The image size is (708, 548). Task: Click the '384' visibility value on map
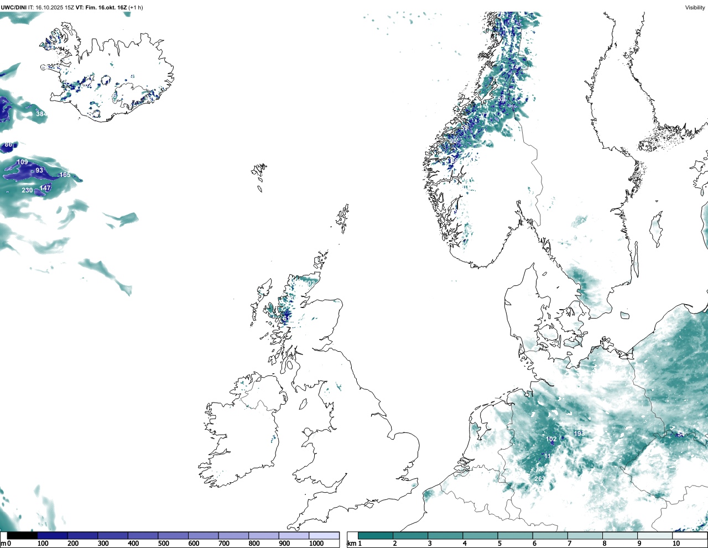coord(41,114)
